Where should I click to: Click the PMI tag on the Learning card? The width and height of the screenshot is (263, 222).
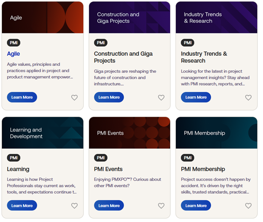coord(14,158)
